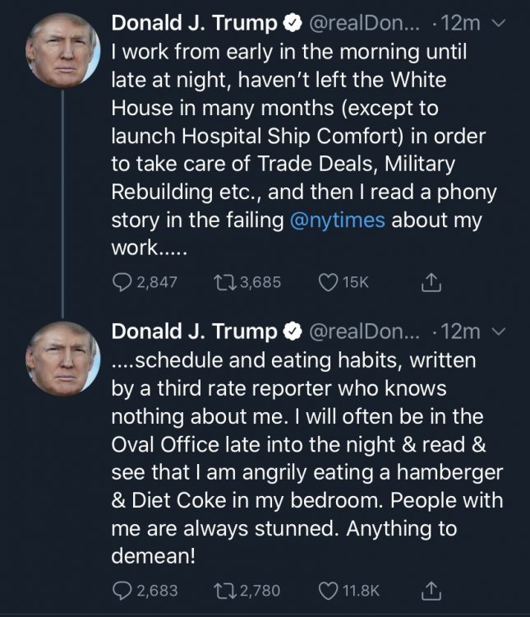Open Donald J. Trump name on second tweet
The width and height of the screenshot is (530, 617).
click(194, 331)
